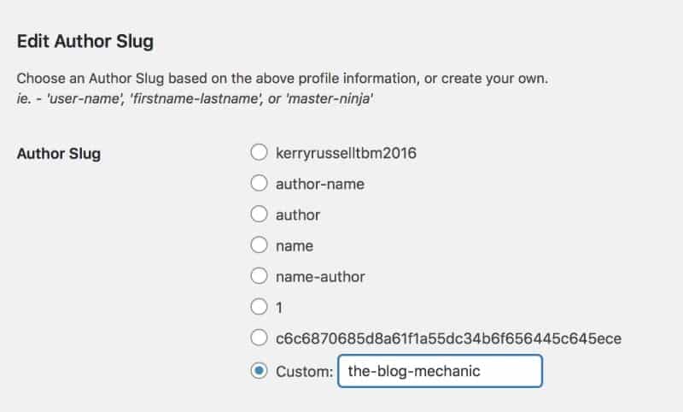The width and height of the screenshot is (683, 412).
Task: Click the 'Choose an Author Slug' description line
Action: coord(282,79)
